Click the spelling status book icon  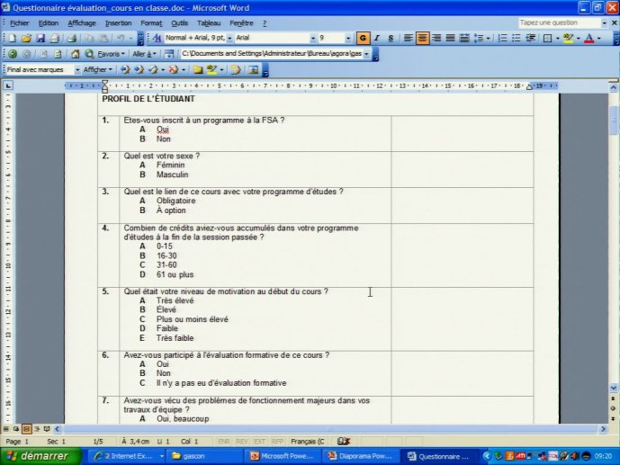(343, 442)
